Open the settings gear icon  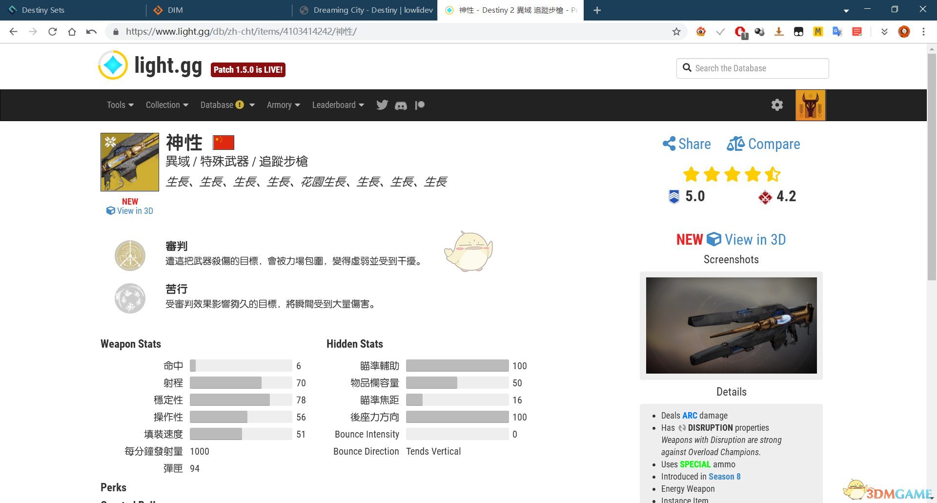point(777,105)
